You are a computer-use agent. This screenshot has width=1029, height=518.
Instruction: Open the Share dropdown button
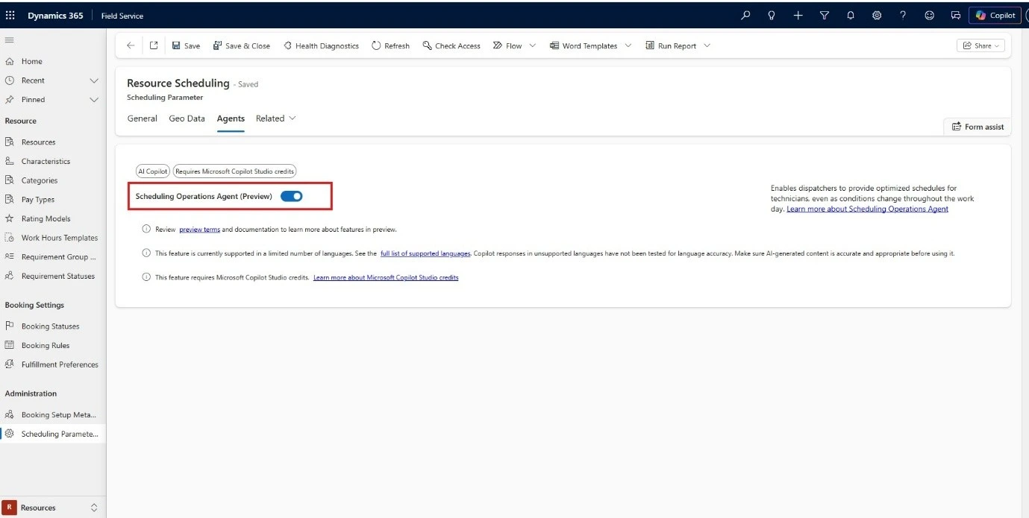point(980,45)
